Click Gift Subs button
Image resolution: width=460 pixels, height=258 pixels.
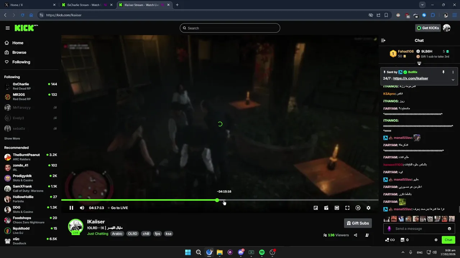click(358, 223)
